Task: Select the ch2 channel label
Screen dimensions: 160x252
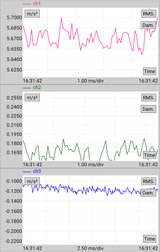Action: point(37,87)
